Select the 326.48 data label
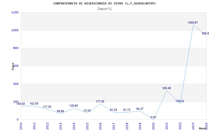The image size is (209, 131). coord(166,88)
